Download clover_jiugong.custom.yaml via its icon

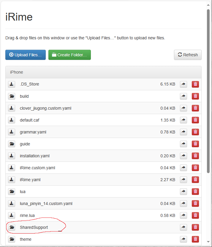(x=12, y=108)
